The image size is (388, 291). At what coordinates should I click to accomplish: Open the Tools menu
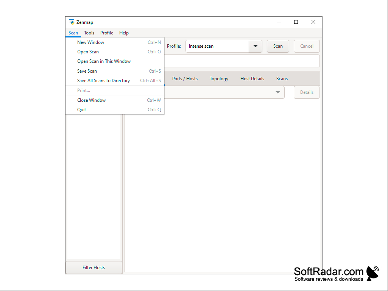click(x=89, y=33)
